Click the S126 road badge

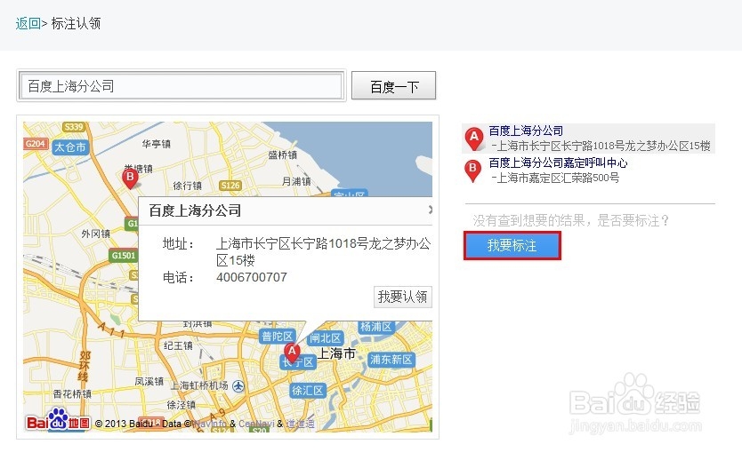[x=230, y=186]
